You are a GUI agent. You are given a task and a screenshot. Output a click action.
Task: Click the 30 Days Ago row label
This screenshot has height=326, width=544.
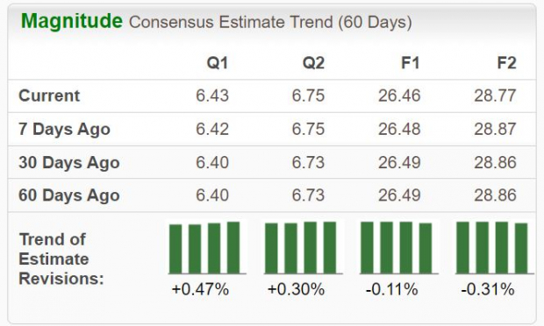(69, 162)
